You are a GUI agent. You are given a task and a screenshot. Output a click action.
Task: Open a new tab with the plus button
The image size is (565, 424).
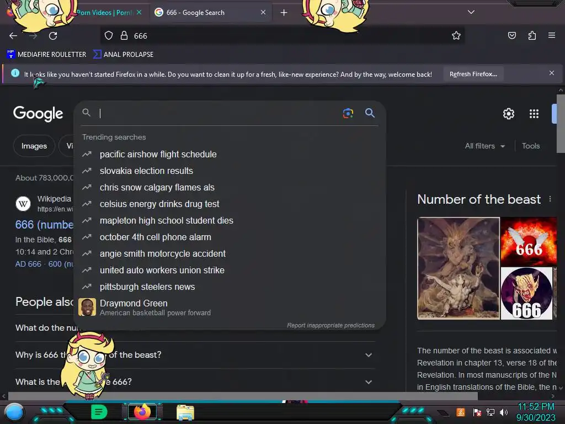(x=284, y=13)
